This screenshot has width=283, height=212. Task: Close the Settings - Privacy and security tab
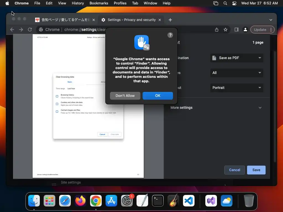(x=159, y=20)
